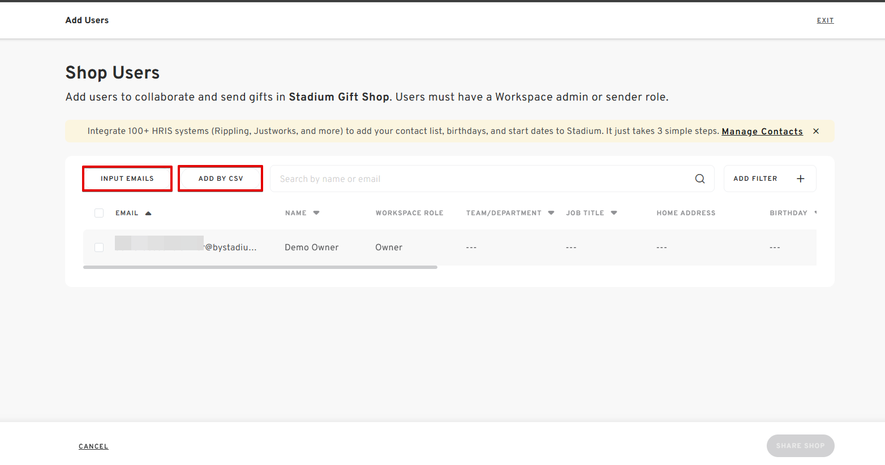Screen dimensions: 885x465
Task: Click the search magnifier icon
Action: click(700, 179)
